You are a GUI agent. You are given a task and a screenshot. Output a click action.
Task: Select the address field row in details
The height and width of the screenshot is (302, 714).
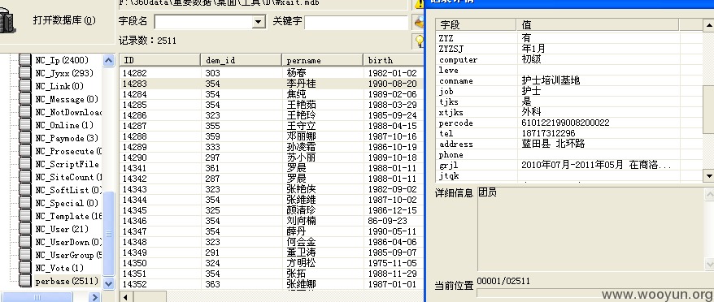click(x=569, y=145)
